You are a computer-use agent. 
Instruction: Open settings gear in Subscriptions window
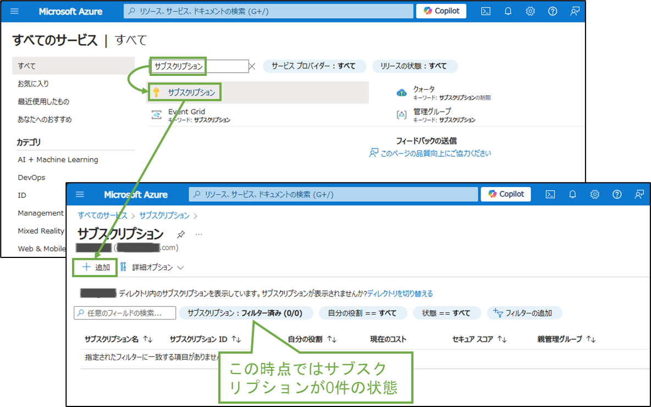point(595,194)
